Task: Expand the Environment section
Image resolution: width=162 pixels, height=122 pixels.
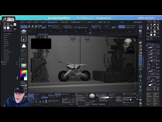Action: point(6,58)
